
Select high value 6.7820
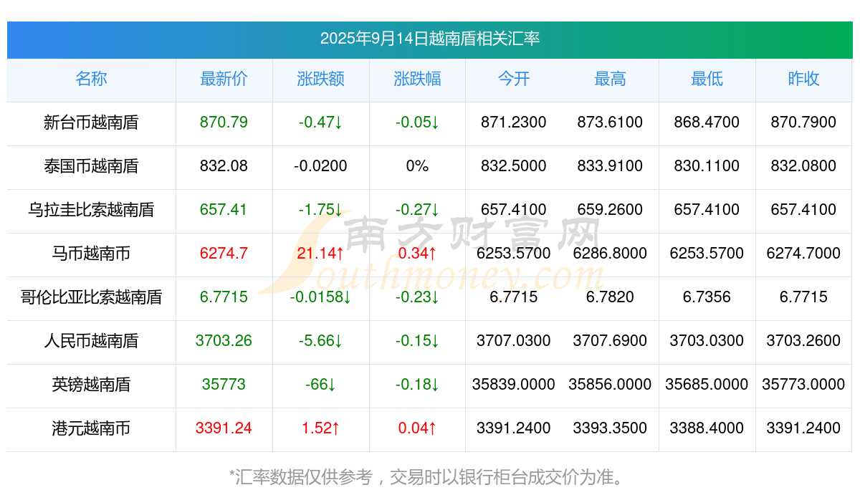tap(610, 297)
